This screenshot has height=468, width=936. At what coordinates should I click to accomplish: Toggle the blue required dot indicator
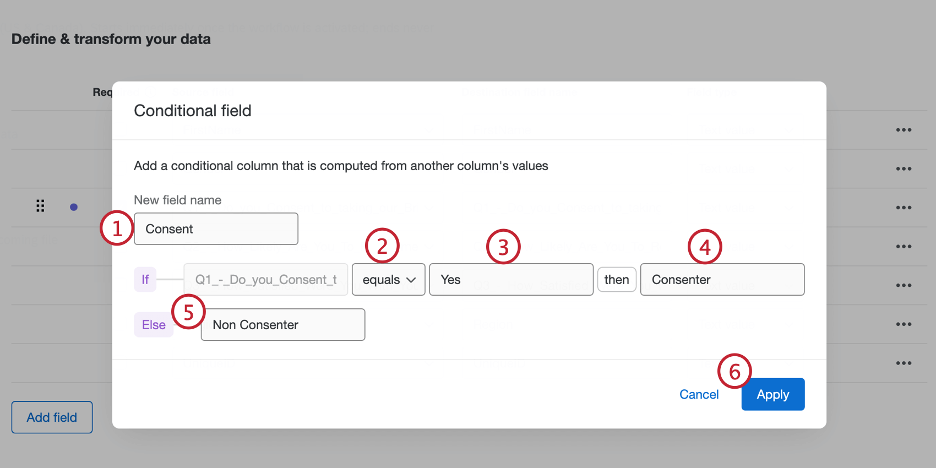(74, 207)
